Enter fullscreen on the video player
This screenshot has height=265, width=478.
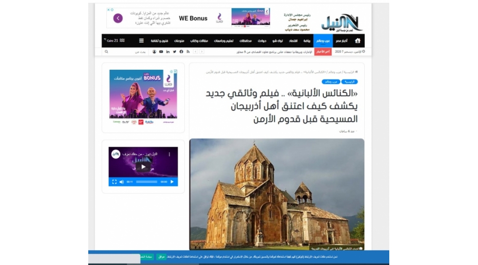click(x=114, y=182)
